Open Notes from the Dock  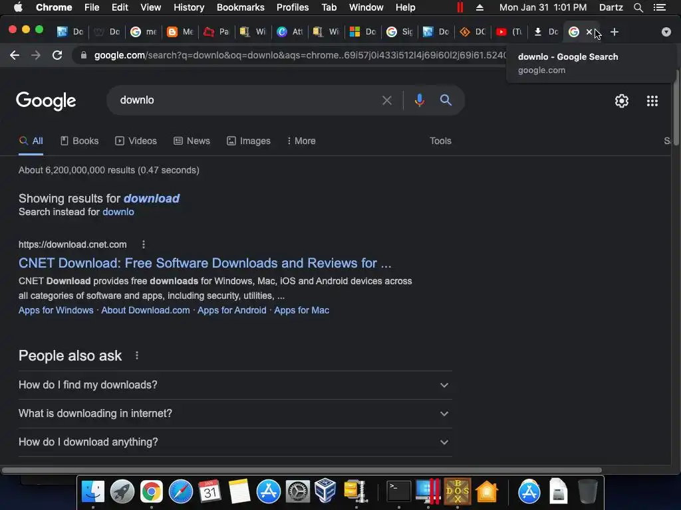pyautogui.click(x=239, y=492)
